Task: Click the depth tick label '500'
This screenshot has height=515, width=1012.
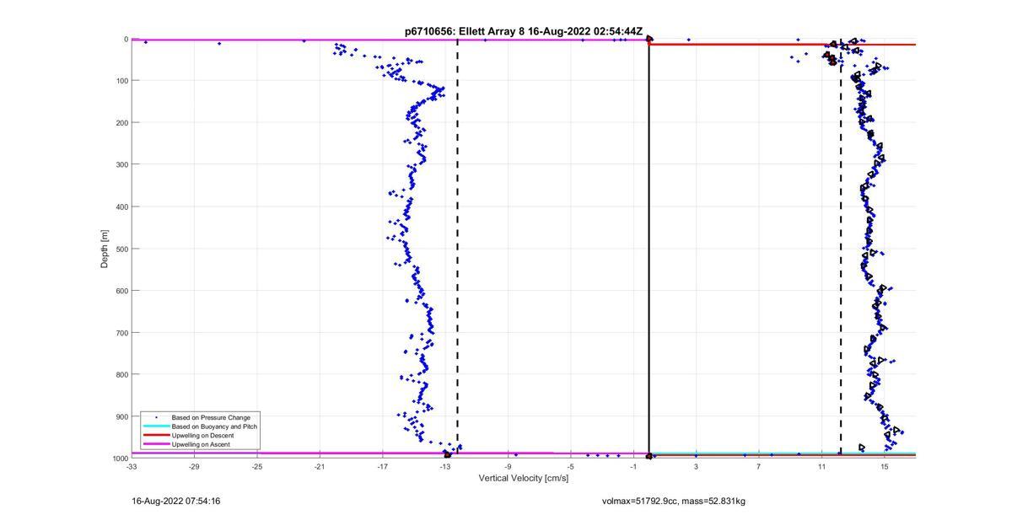Action: 122,249
